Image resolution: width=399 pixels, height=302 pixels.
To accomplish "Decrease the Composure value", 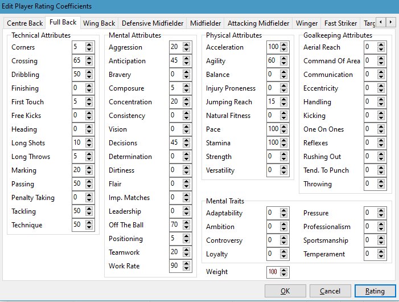I will click(186, 91).
